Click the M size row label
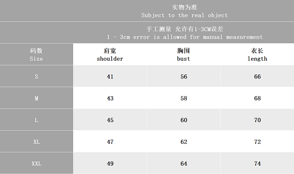This screenshot has height=174, width=294. pos(36,98)
